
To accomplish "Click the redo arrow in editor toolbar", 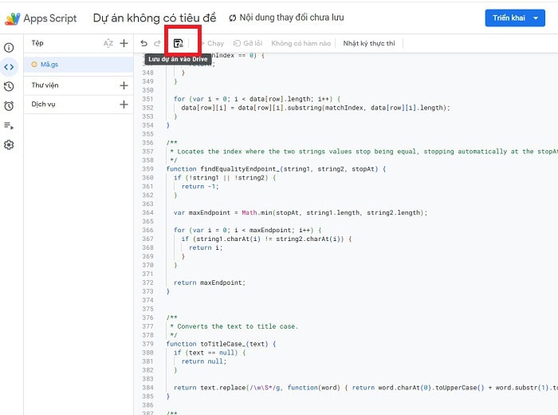I will point(157,43).
